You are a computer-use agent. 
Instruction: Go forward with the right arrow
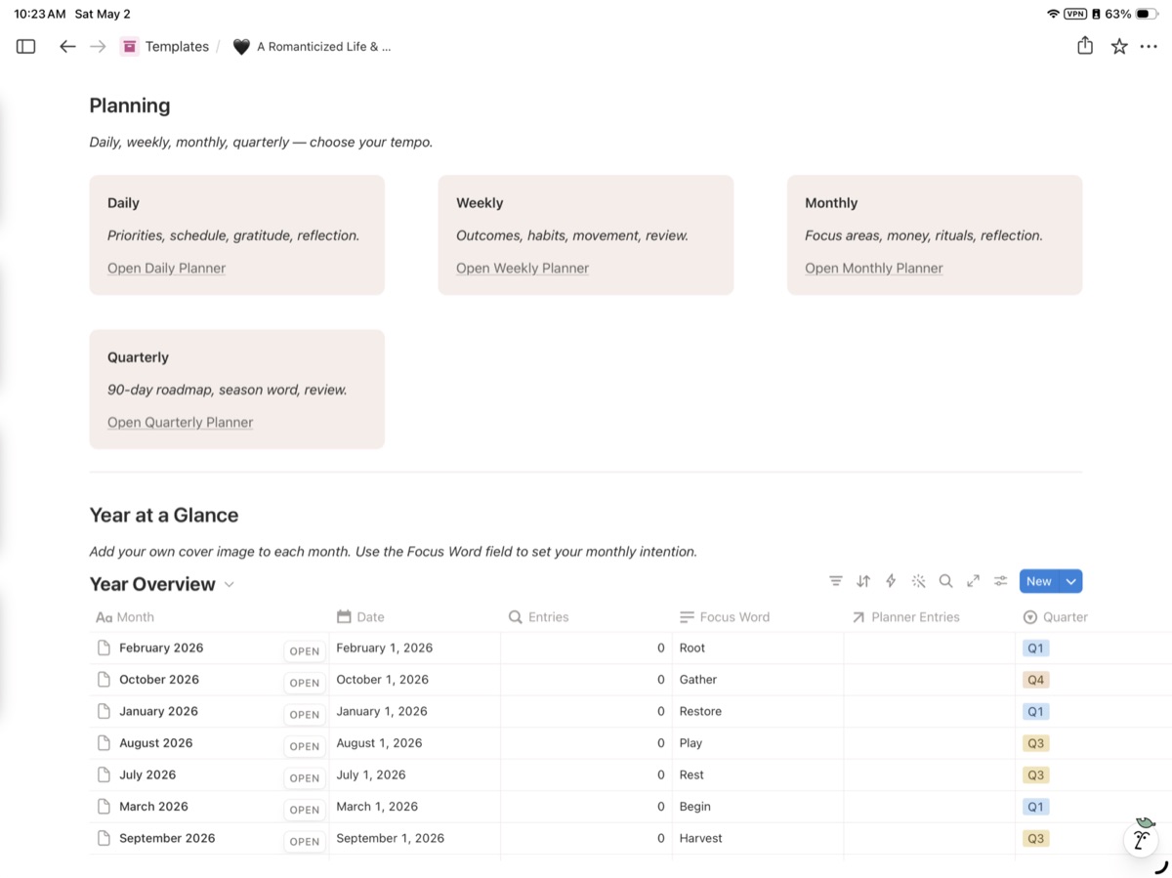coord(98,46)
